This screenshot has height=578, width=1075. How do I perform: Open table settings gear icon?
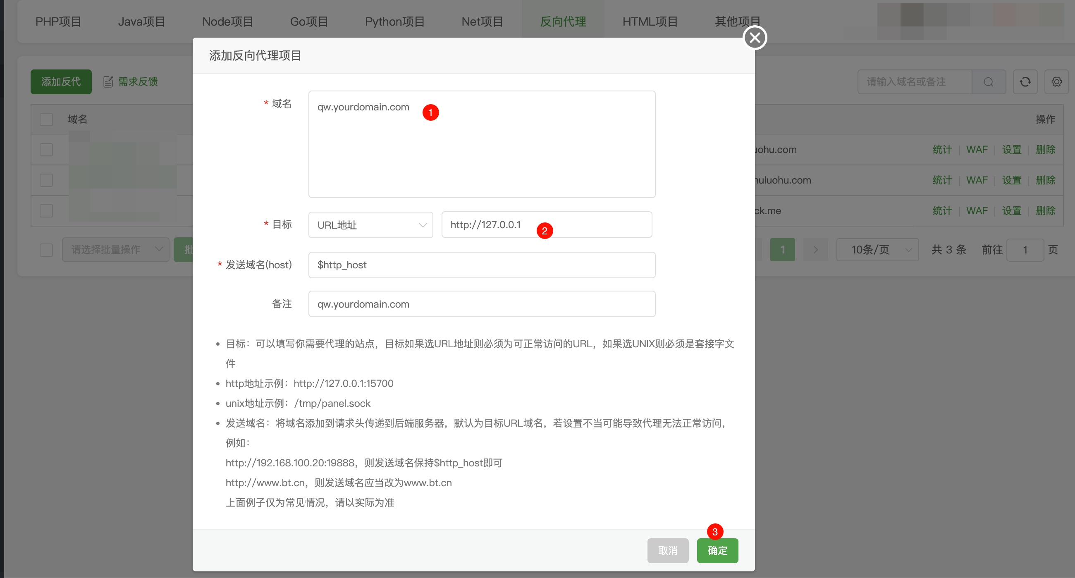(1056, 82)
